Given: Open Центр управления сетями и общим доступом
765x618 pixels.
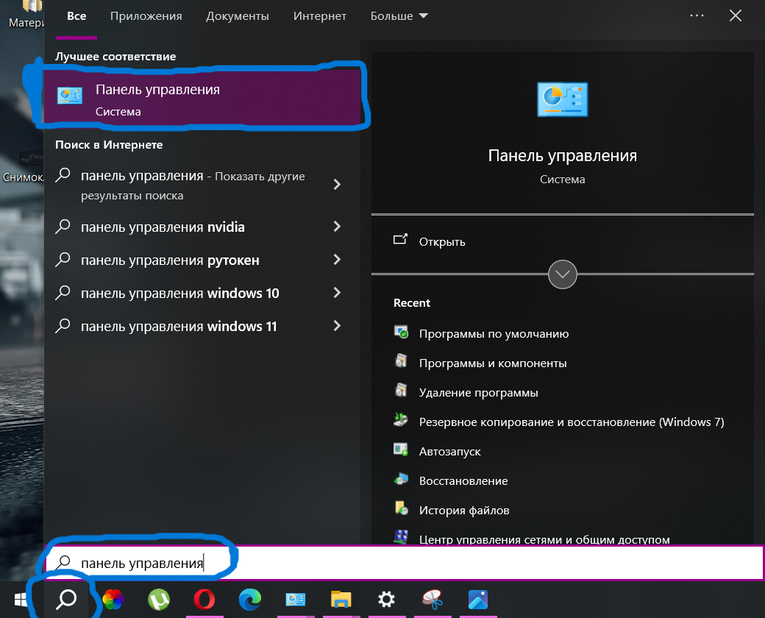Looking at the screenshot, I should 544,539.
